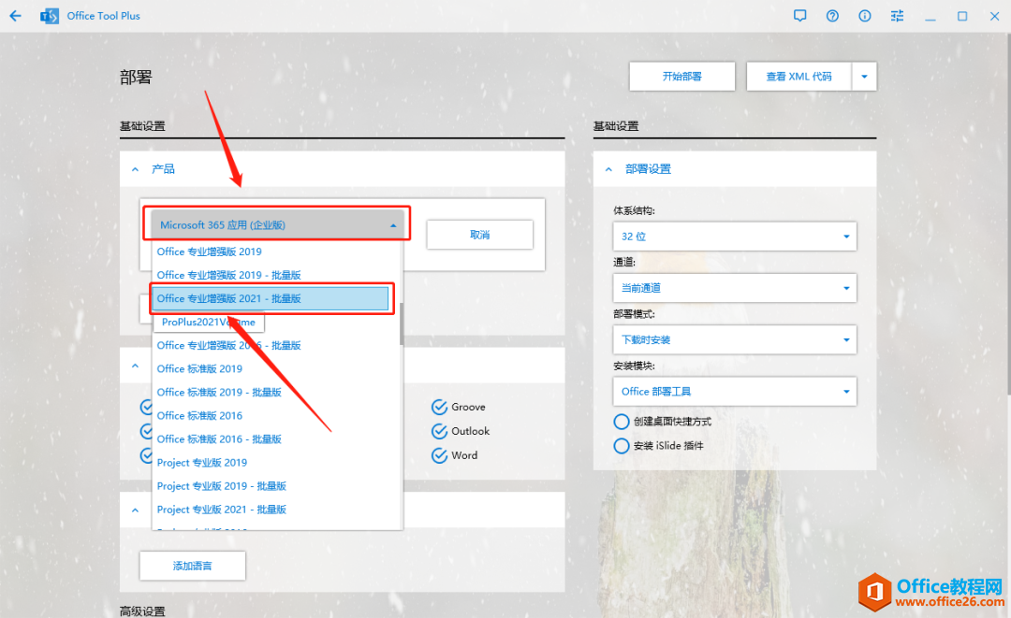
Task: Open arrow next to 查看 XML 代码
Action: click(x=864, y=77)
